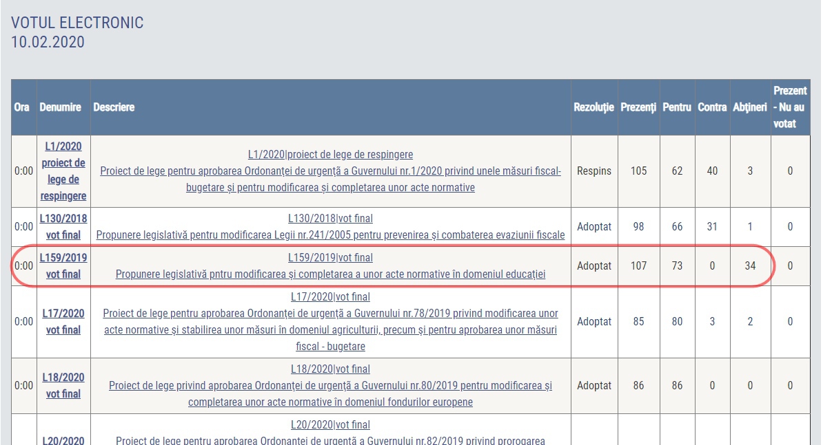Click the Abțineri value 34 in L159/2019 row
832x445 pixels.
click(x=750, y=265)
